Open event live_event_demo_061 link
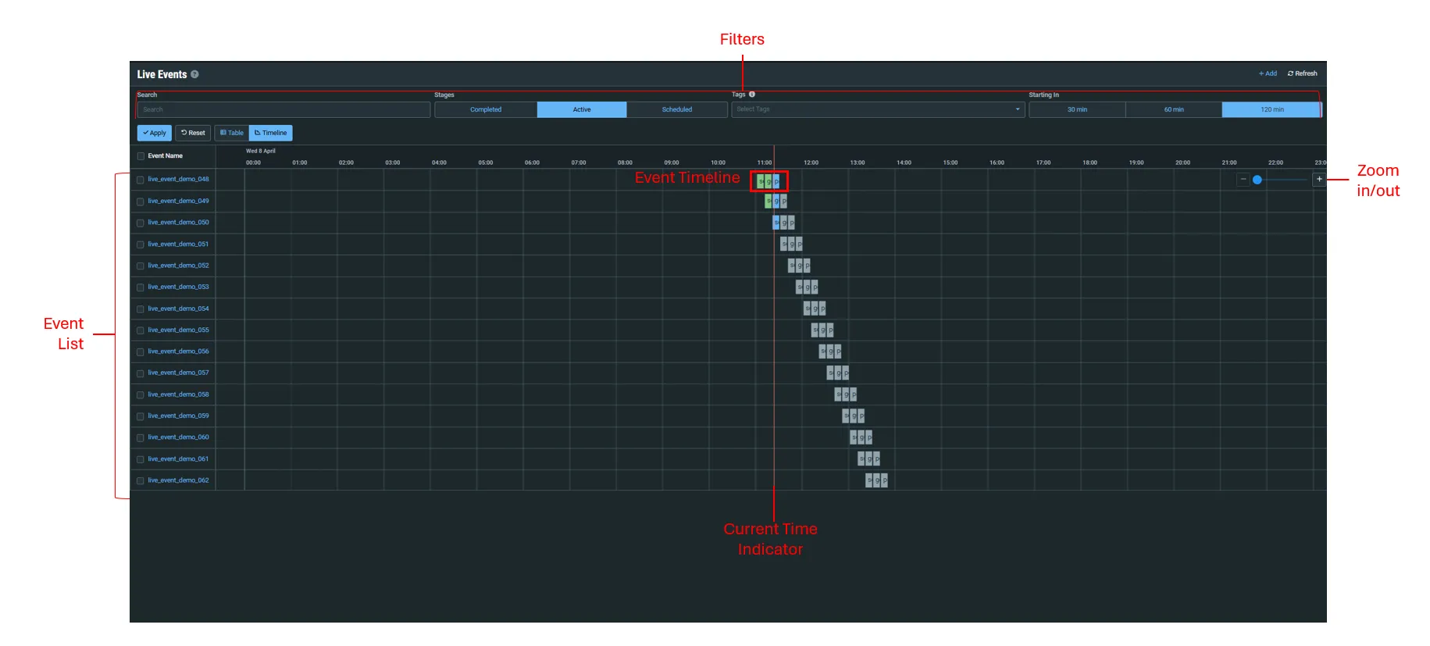 [x=178, y=459]
